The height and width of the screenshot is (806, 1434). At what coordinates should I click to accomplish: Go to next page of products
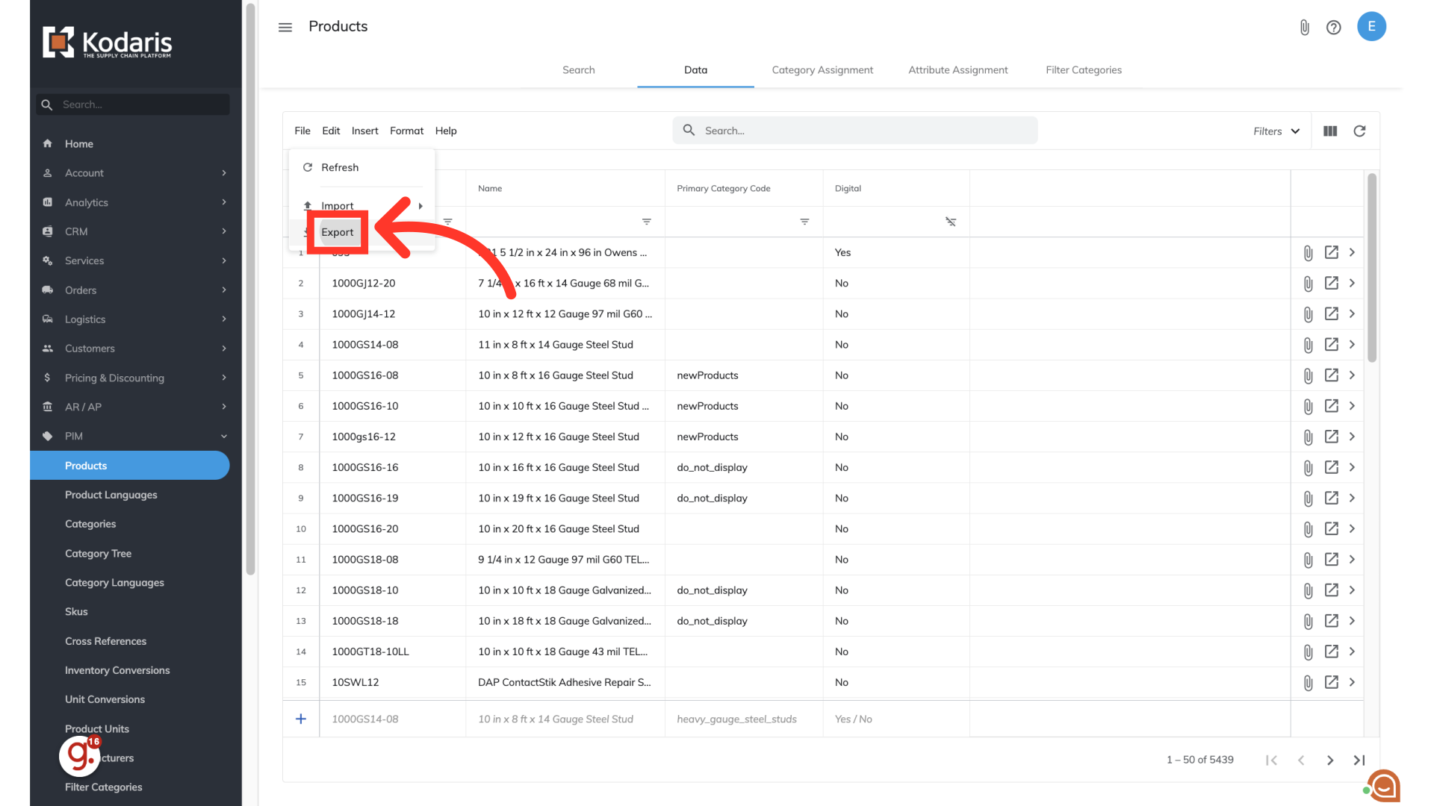point(1329,760)
